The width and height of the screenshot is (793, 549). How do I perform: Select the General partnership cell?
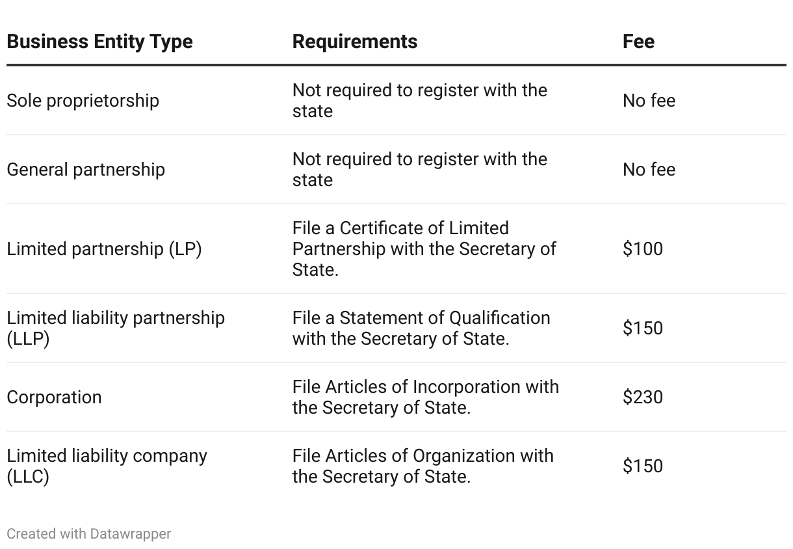coord(86,170)
